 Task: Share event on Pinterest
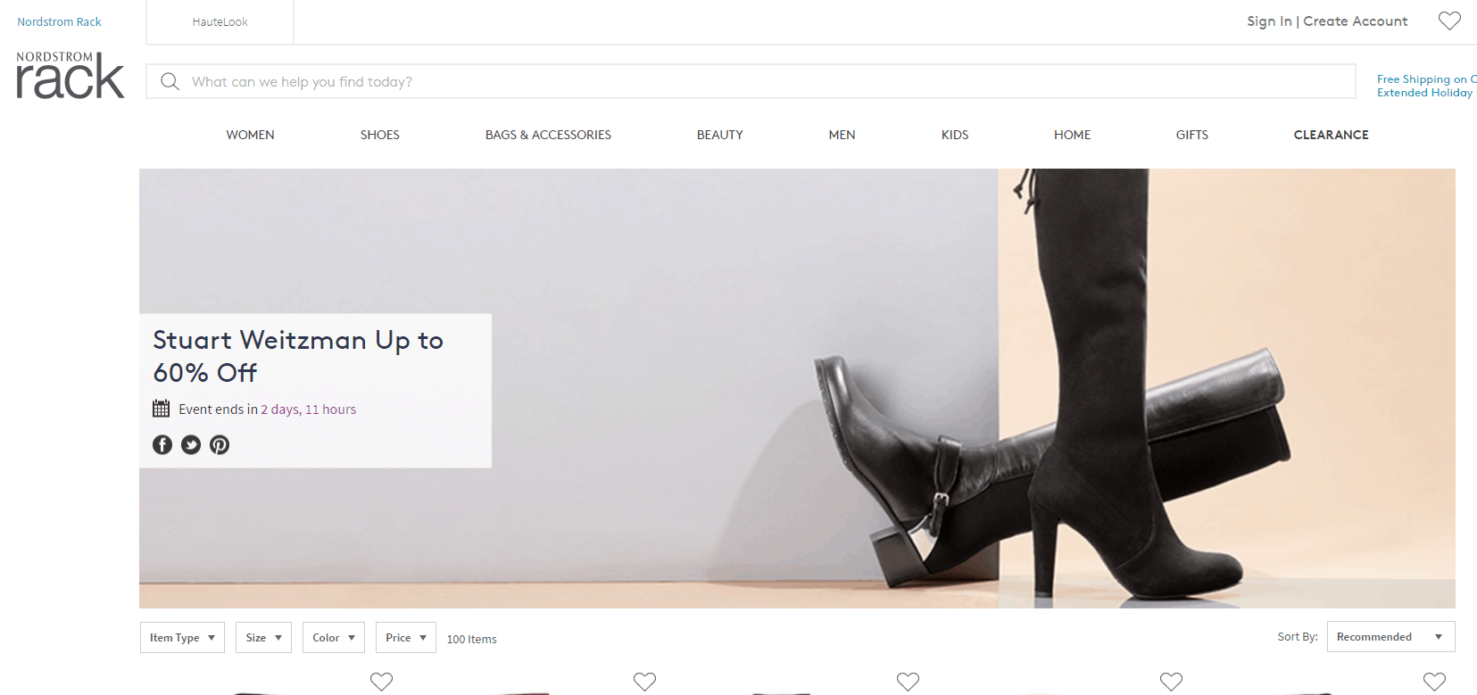(x=220, y=444)
